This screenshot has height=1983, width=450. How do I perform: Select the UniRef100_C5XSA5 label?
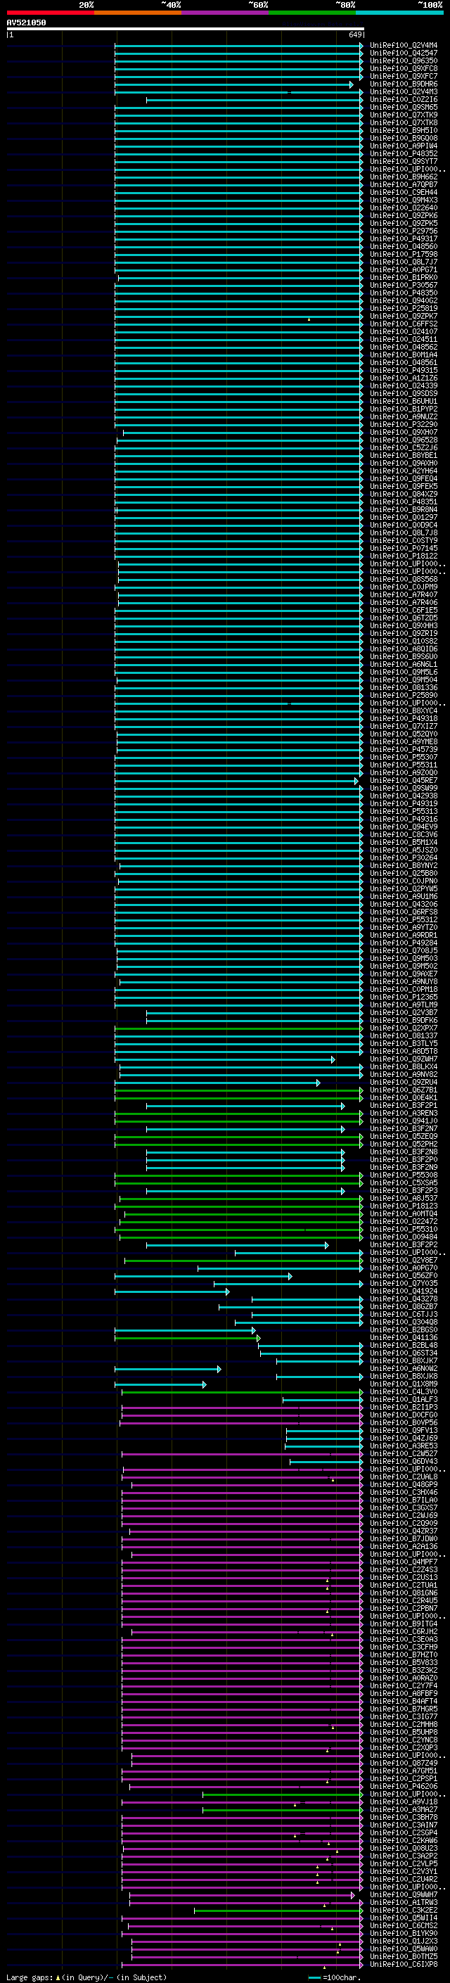[x=404, y=1183]
